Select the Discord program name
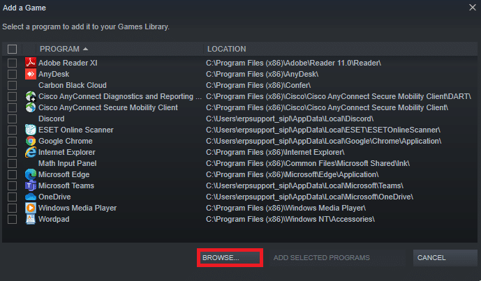The height and width of the screenshot is (281, 481). [x=51, y=119]
